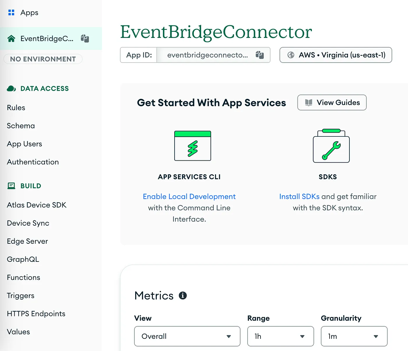Click the Metrics info icon
The height and width of the screenshot is (351, 408).
(183, 295)
